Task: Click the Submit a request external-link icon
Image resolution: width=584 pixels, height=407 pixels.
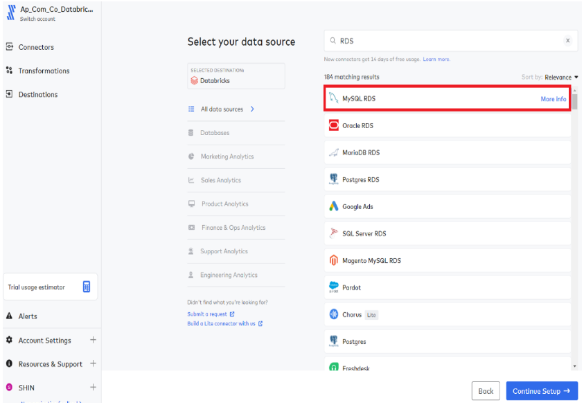Action: [232, 314]
